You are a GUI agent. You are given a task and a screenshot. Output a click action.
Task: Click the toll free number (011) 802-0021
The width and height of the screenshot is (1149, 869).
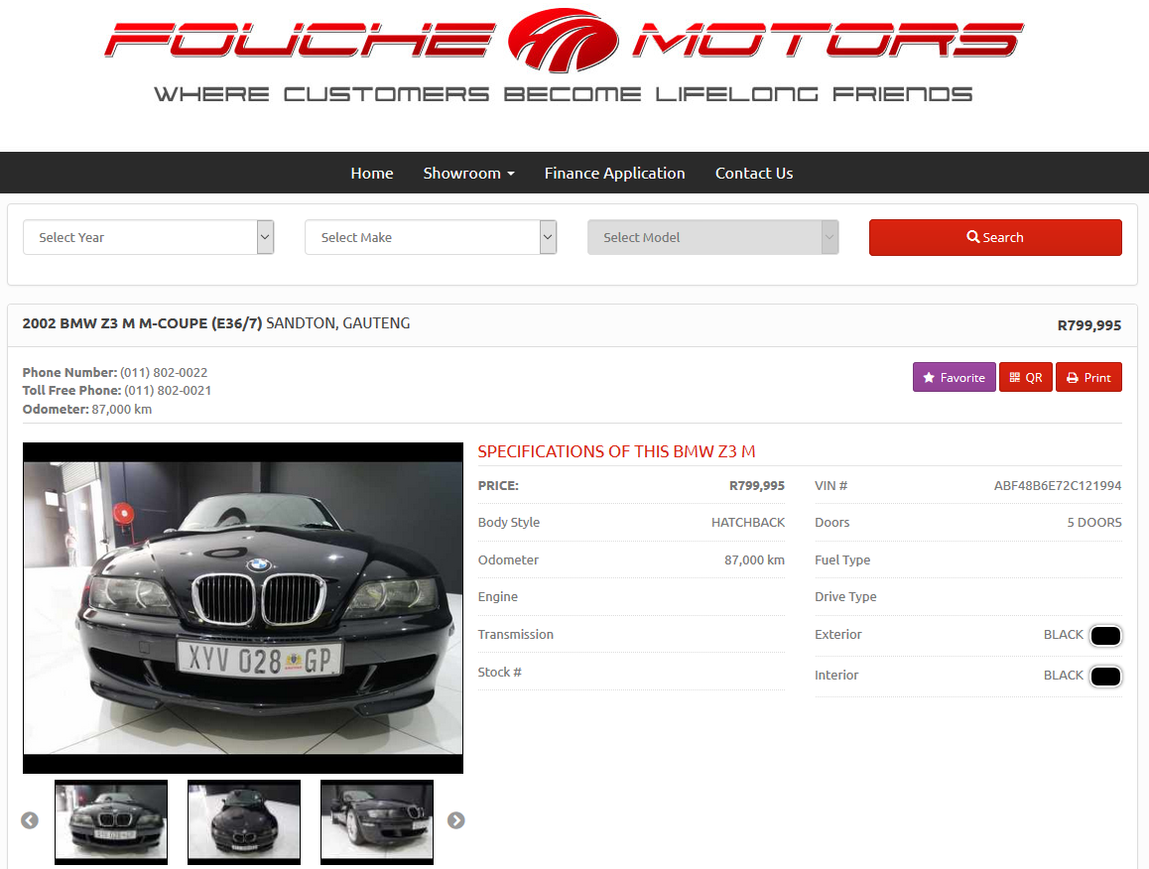168,391
